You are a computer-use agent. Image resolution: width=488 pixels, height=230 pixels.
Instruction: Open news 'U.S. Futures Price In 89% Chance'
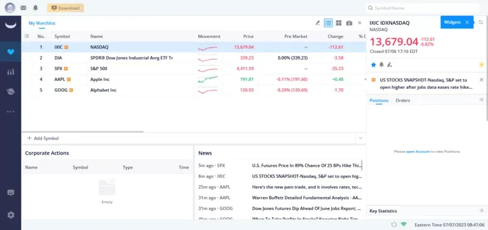coord(307,166)
